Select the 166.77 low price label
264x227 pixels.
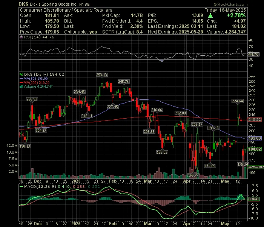[x=193, y=175]
